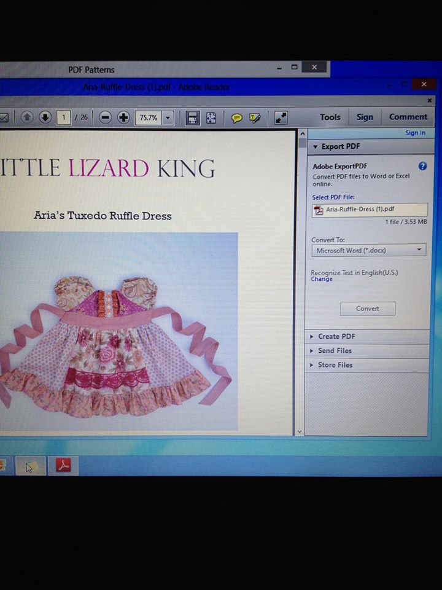Add a sticky note comment
Image resolution: width=442 pixels, height=590 pixels.
click(x=236, y=119)
